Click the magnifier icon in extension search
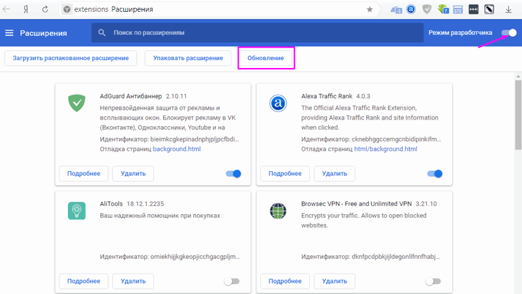 [x=102, y=33]
